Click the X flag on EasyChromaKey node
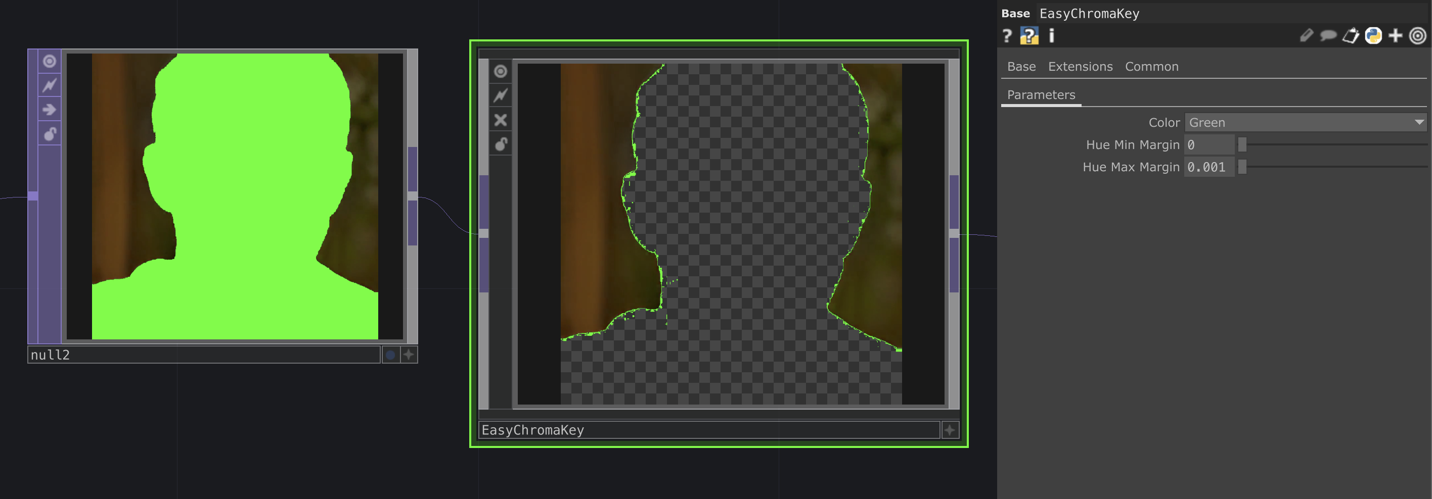Image resolution: width=1432 pixels, height=499 pixels. tap(500, 120)
